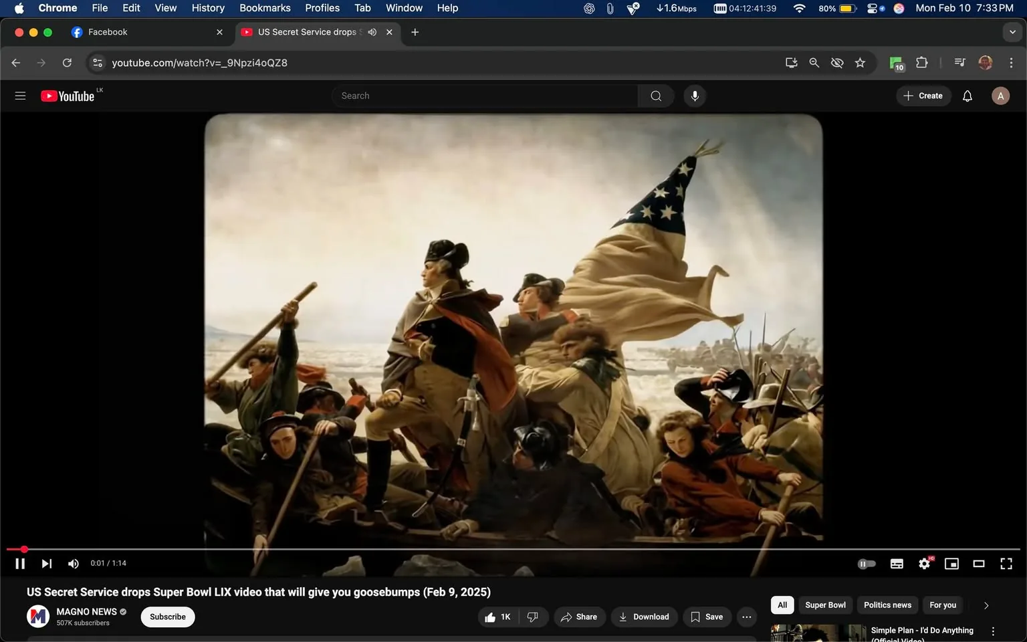Open the video settings gear

coord(924,563)
